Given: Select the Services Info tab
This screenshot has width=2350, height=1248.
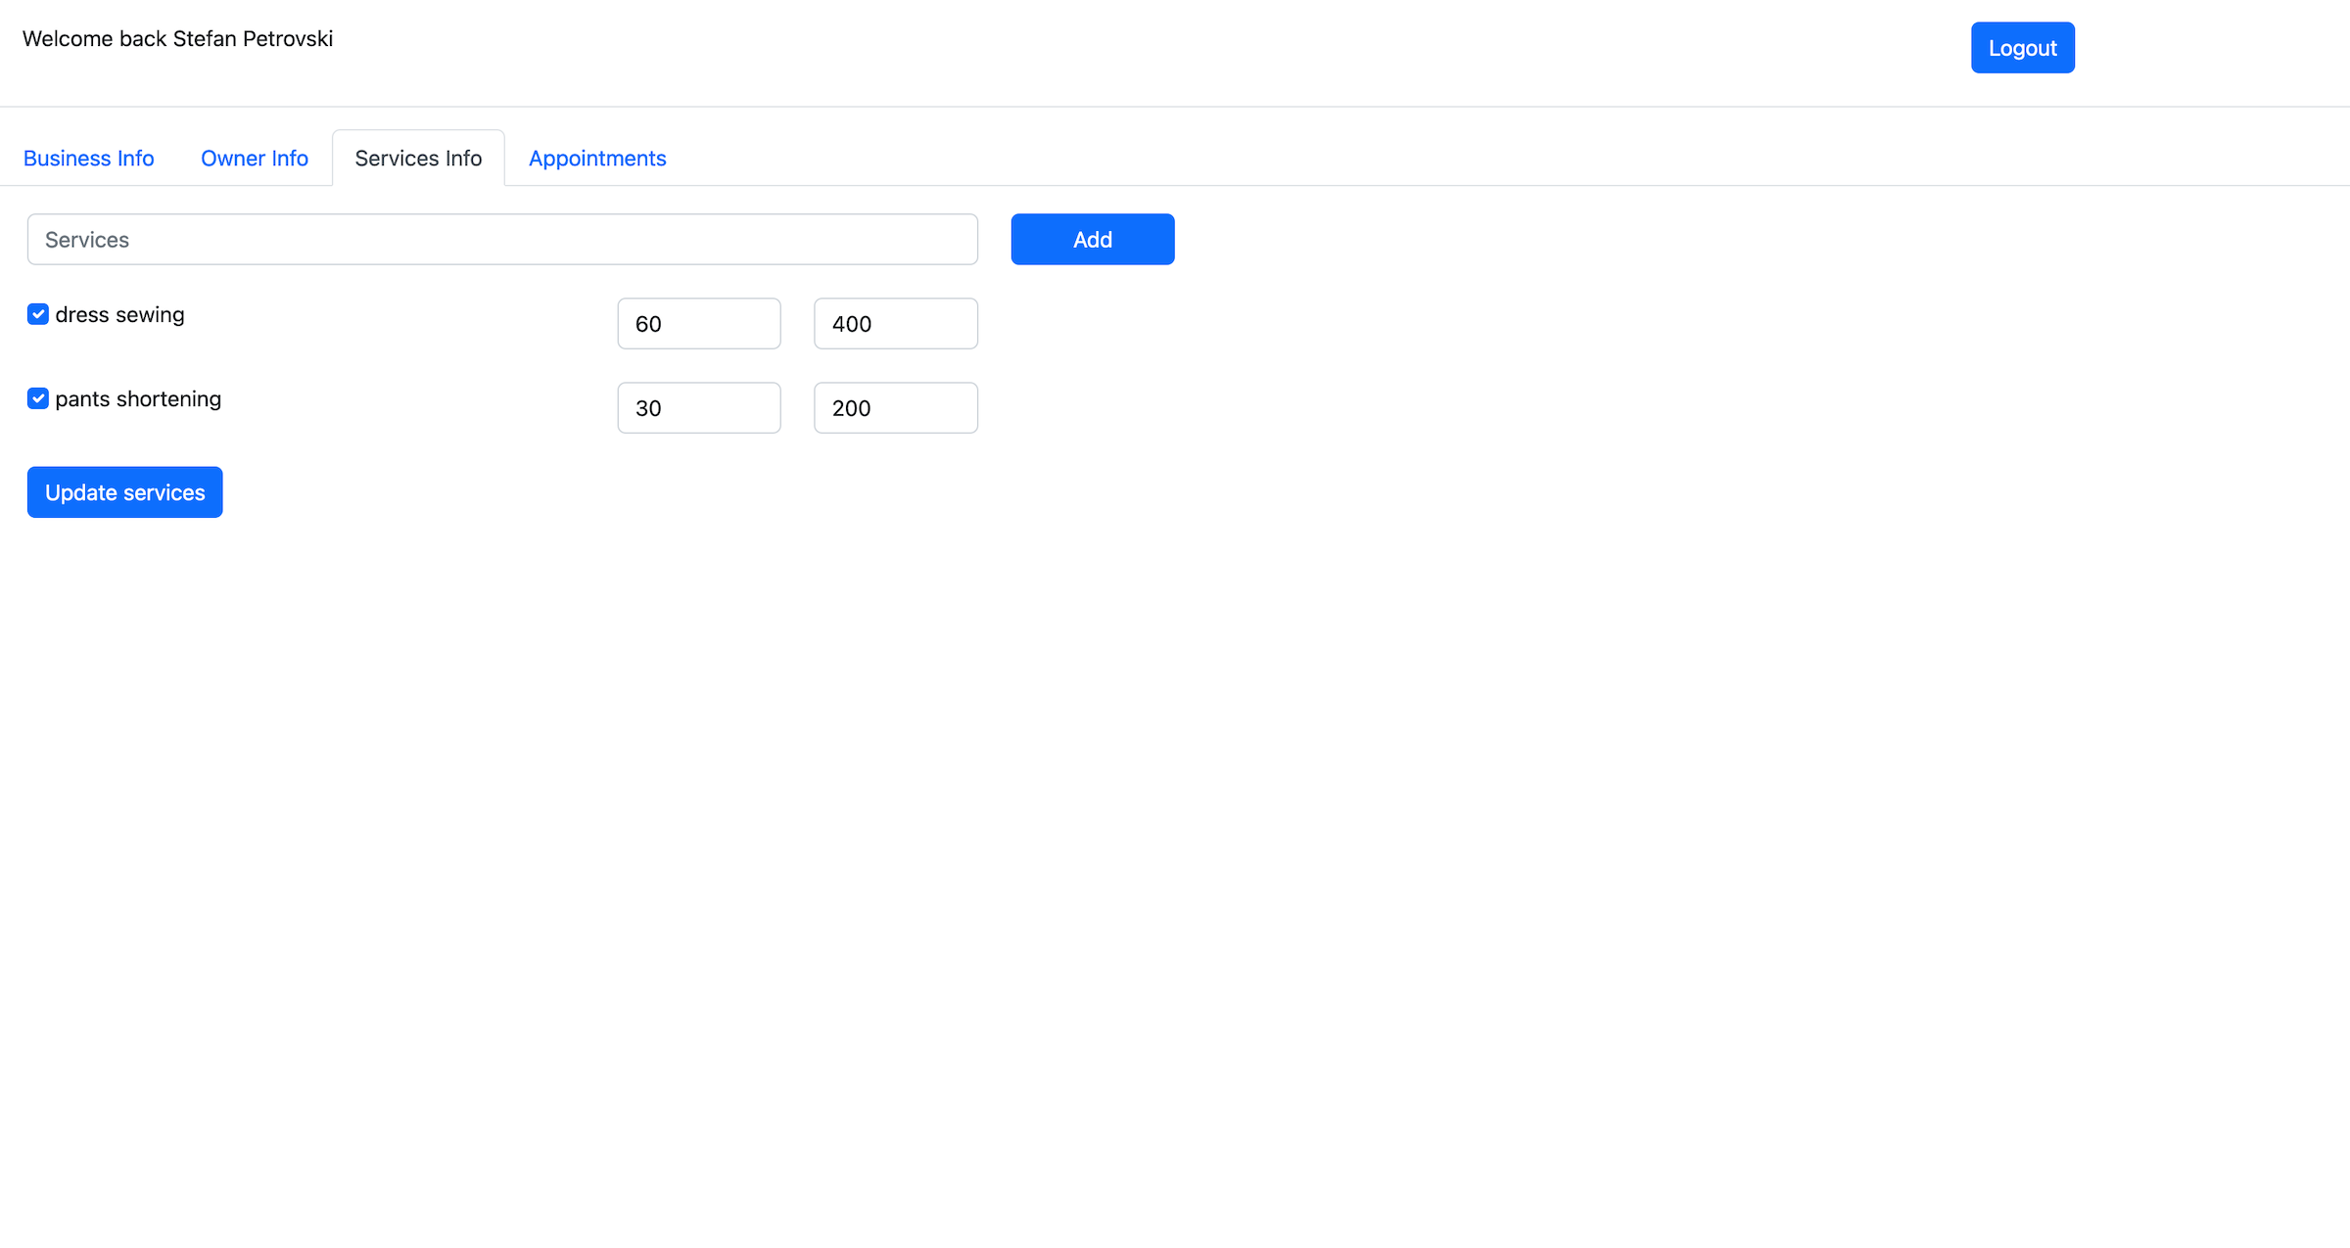Looking at the screenshot, I should click(x=418, y=159).
